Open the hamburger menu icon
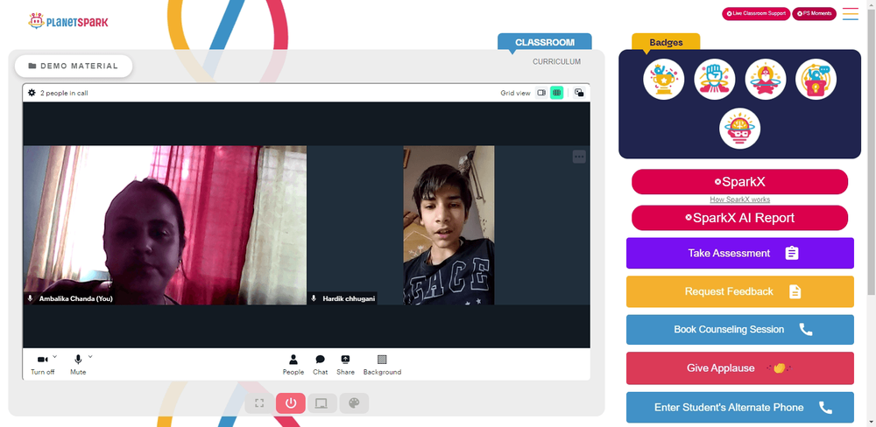This screenshot has height=427, width=876. pyautogui.click(x=851, y=14)
